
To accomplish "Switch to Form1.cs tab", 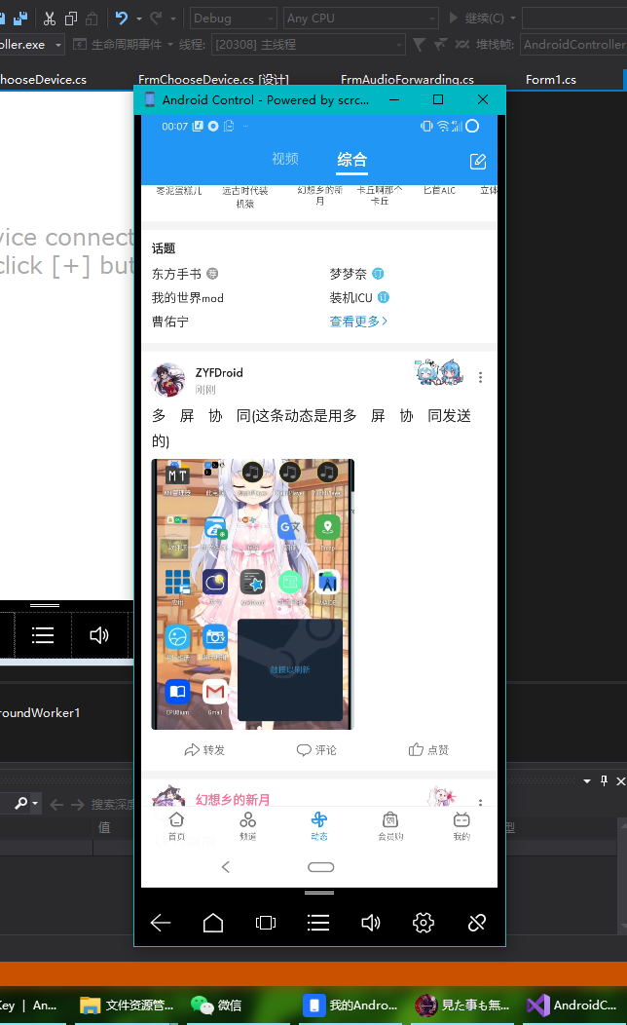I will coord(551,79).
